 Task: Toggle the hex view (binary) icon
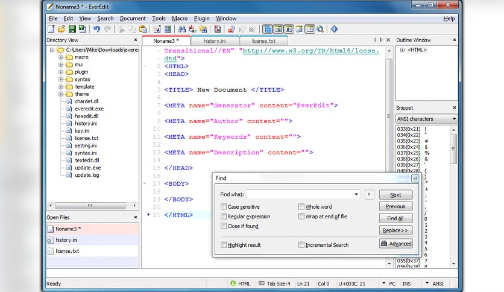click(217, 29)
